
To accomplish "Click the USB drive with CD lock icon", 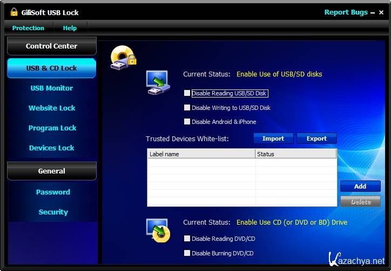I will point(122,58).
